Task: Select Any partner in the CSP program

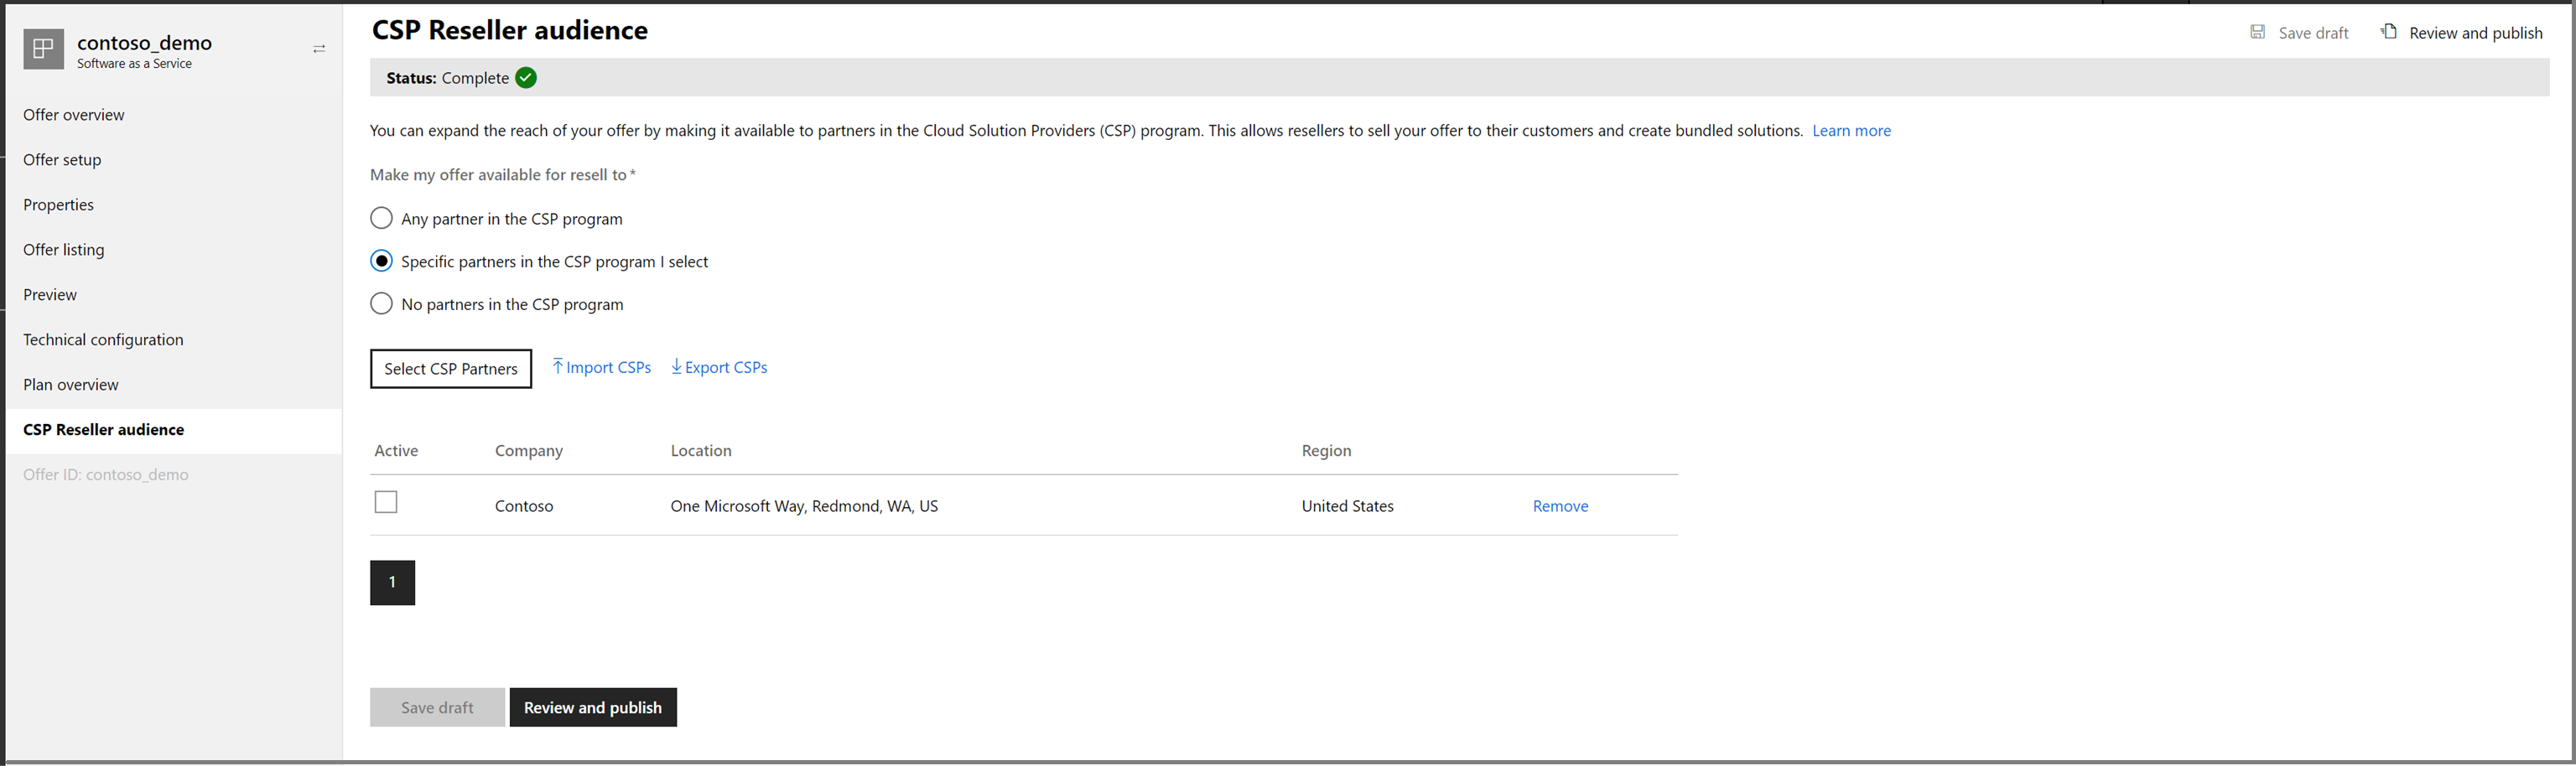Action: pyautogui.click(x=381, y=218)
